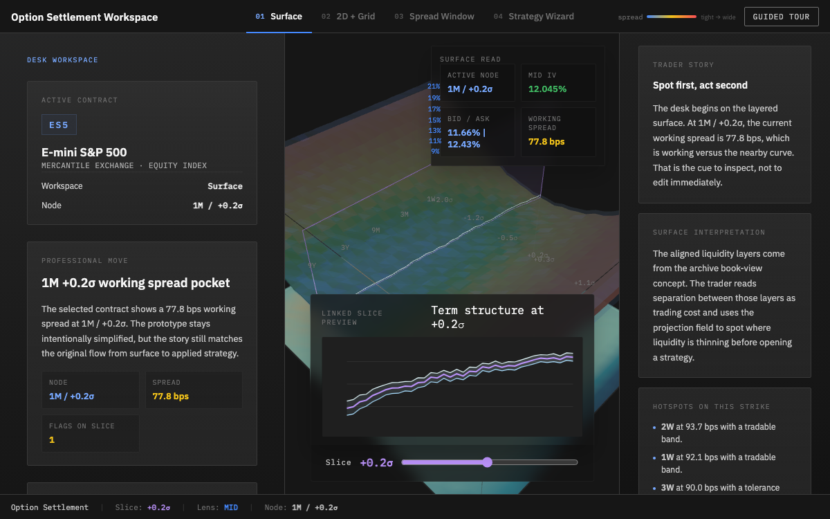This screenshot has width=830, height=519.
Task: Click the -1.2σ strike label on surface
Action: tap(474, 217)
